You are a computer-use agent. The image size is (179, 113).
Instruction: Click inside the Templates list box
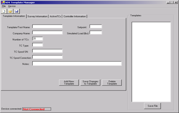point(151,62)
